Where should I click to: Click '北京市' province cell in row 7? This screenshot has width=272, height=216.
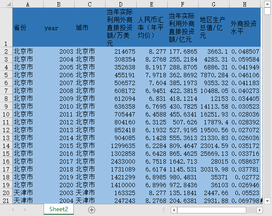[x=28, y=91]
